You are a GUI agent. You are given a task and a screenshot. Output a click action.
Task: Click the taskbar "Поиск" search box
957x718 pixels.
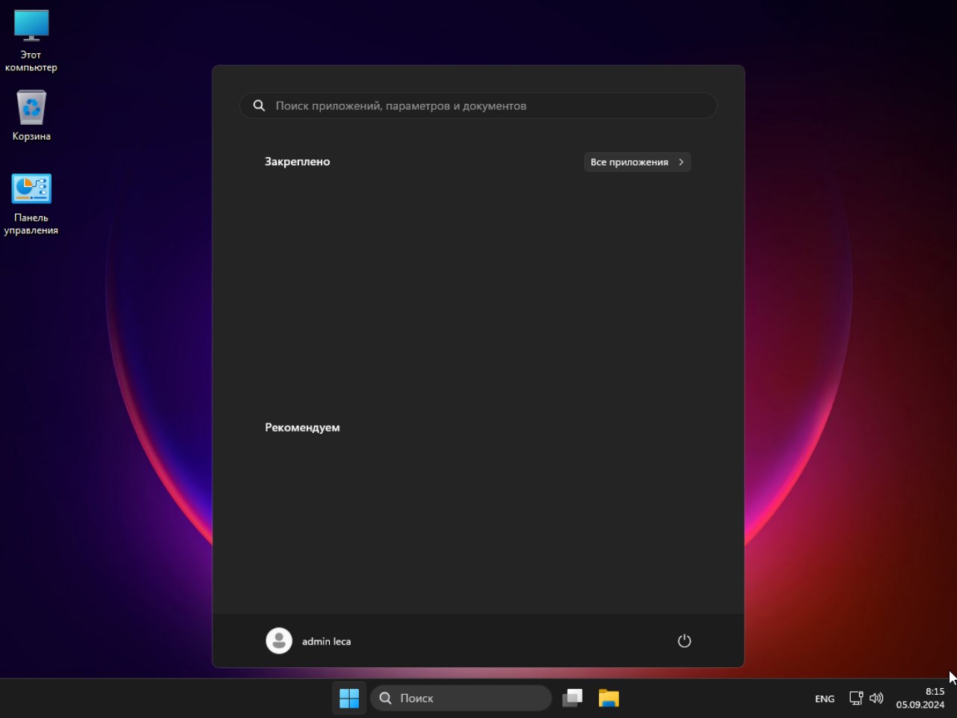coord(461,699)
